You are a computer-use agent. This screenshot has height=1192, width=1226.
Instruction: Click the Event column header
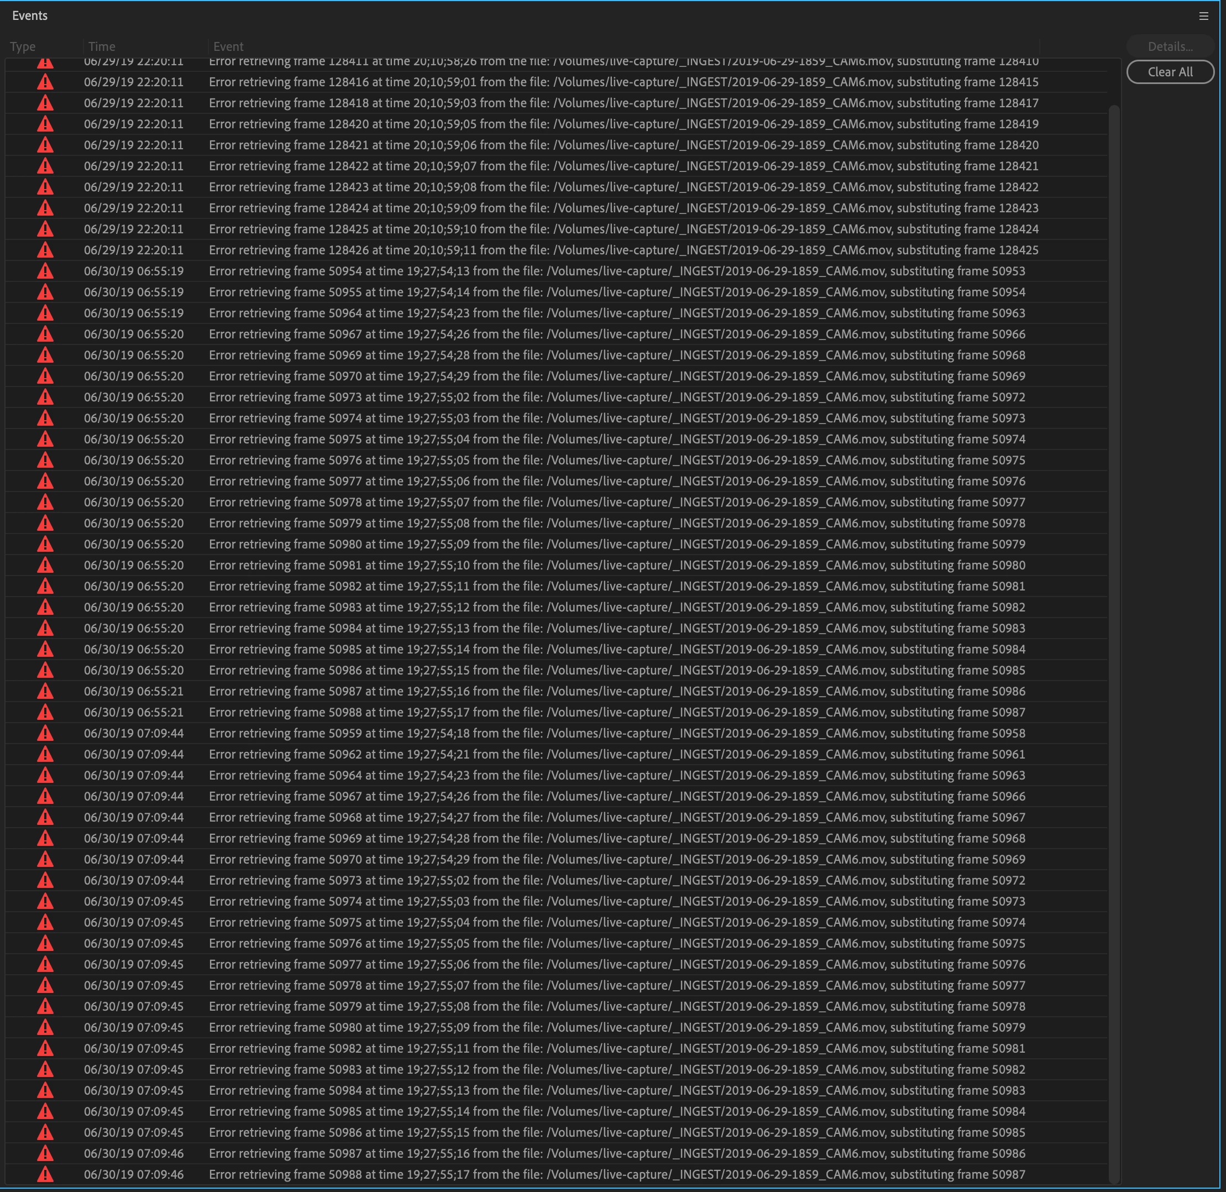tap(228, 46)
